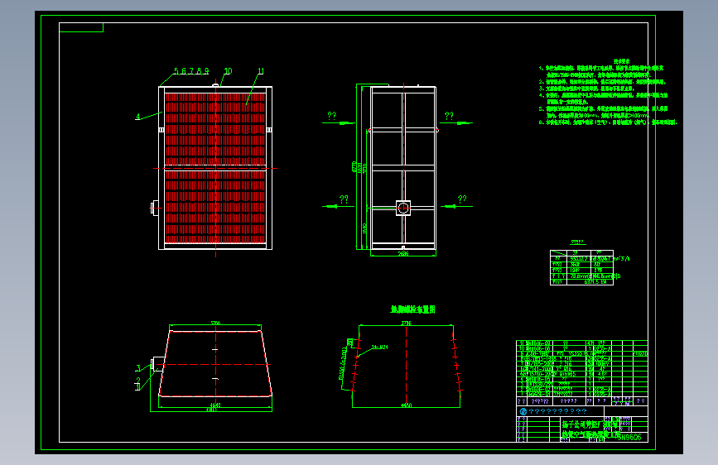Select the top vent fitting under balloon 10
Image resolution: width=718 pixels, height=465 pixels.
click(215, 84)
